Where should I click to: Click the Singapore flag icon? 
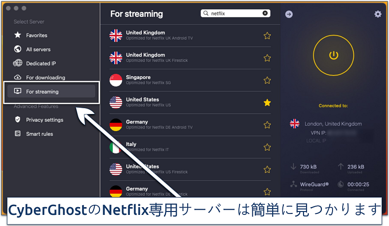[116, 80]
